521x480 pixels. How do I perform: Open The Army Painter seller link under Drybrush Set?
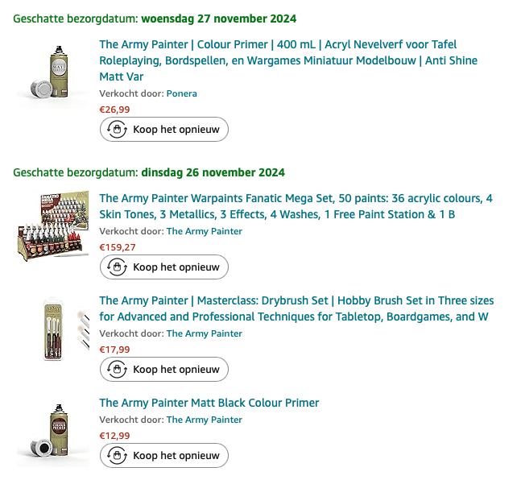point(205,333)
